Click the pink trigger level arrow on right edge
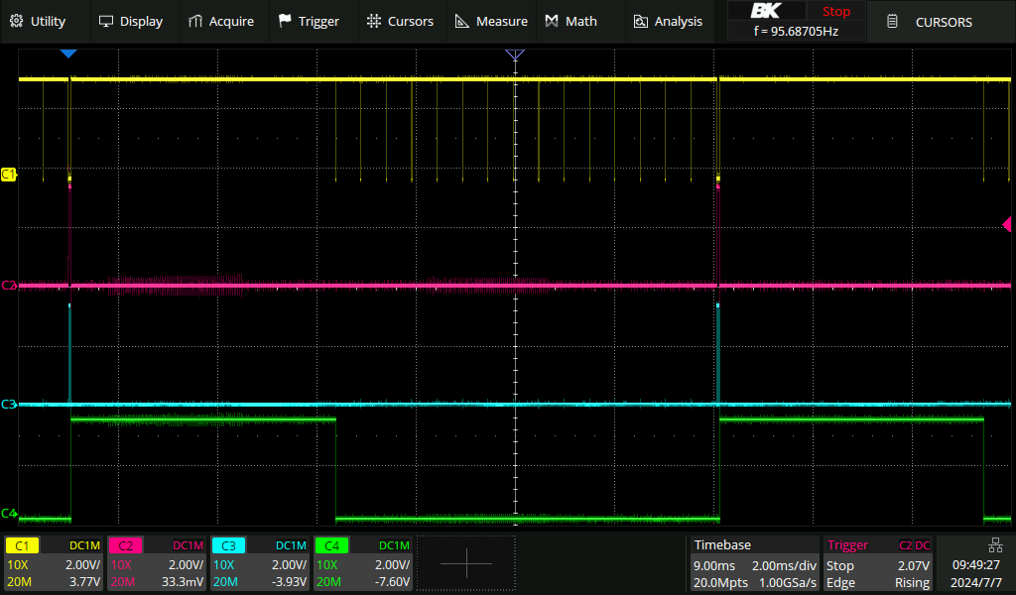Screen dimensions: 1016x595 pyautogui.click(x=1006, y=224)
